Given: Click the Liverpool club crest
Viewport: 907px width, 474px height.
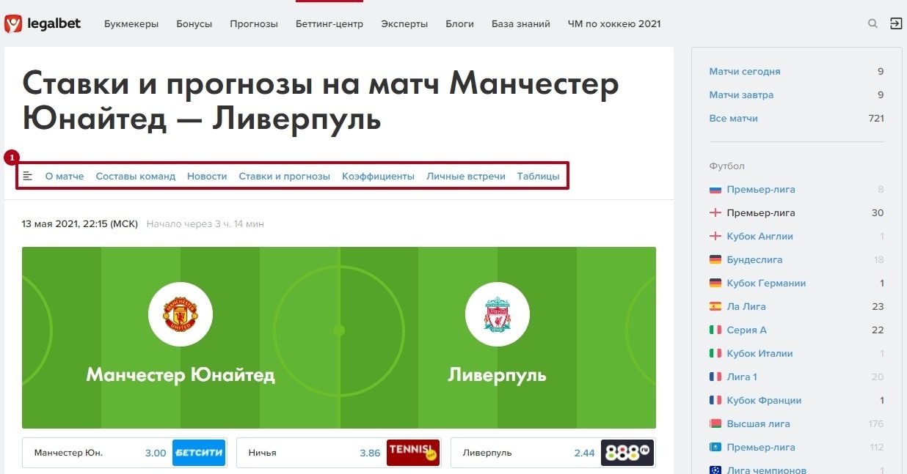Looking at the screenshot, I should [497, 314].
